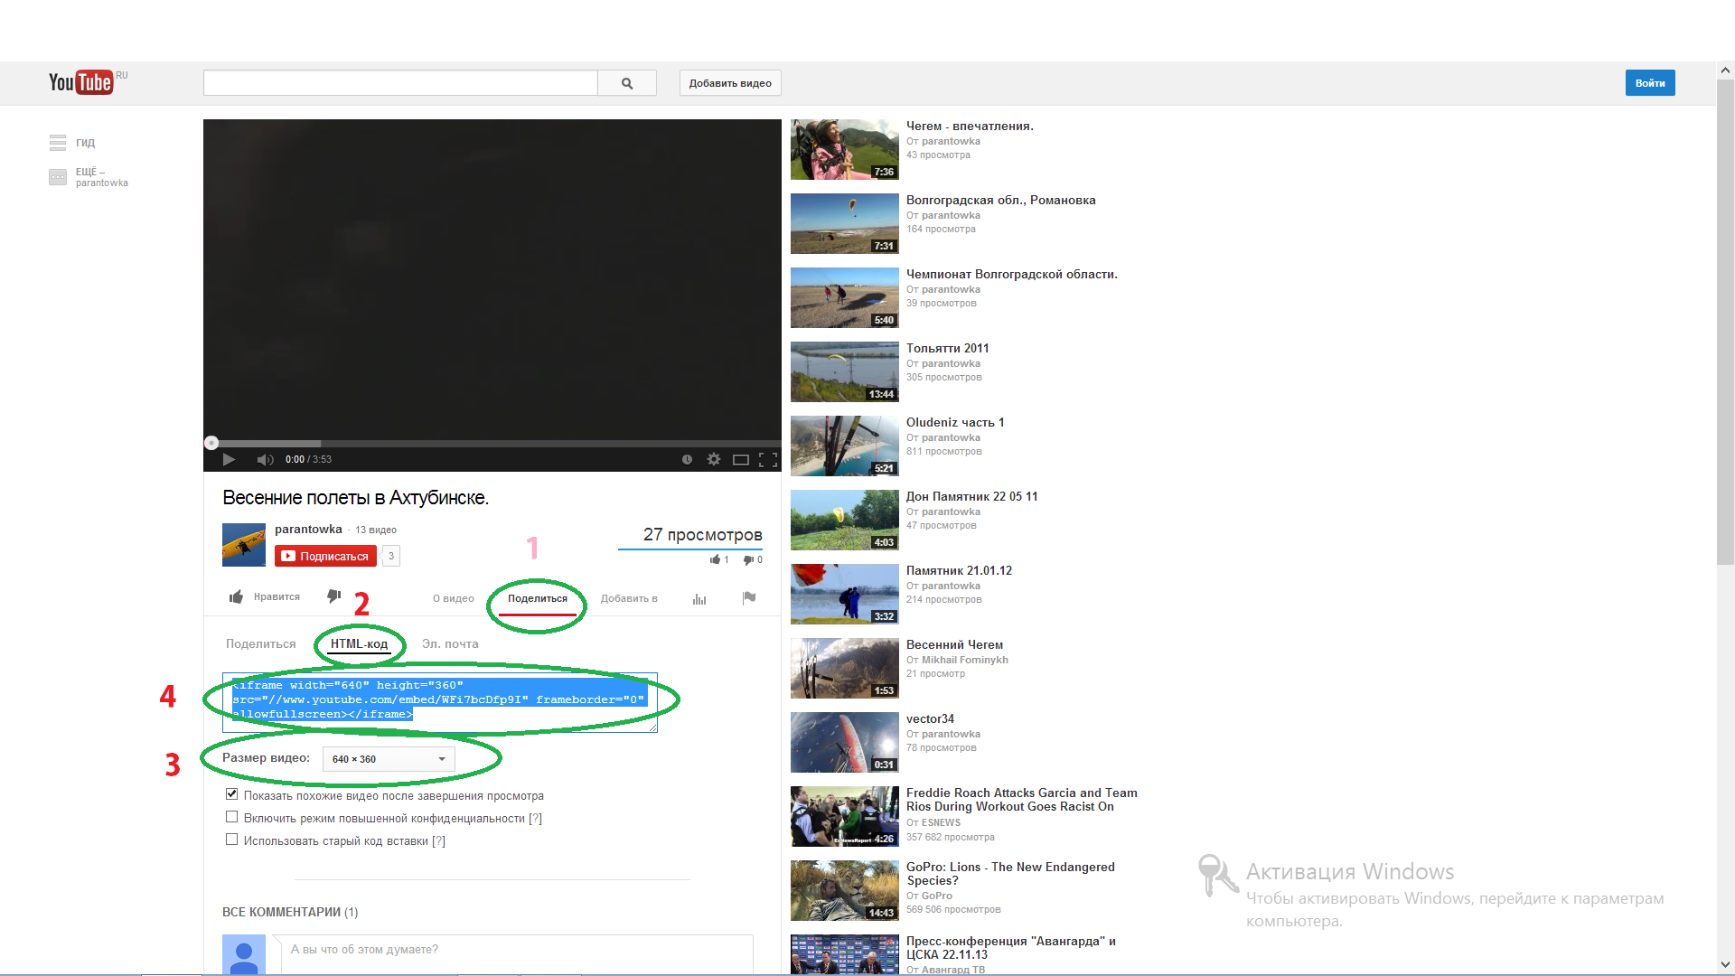The image size is (1735, 976).
Task: Open the Добавить в tab
Action: (x=629, y=598)
